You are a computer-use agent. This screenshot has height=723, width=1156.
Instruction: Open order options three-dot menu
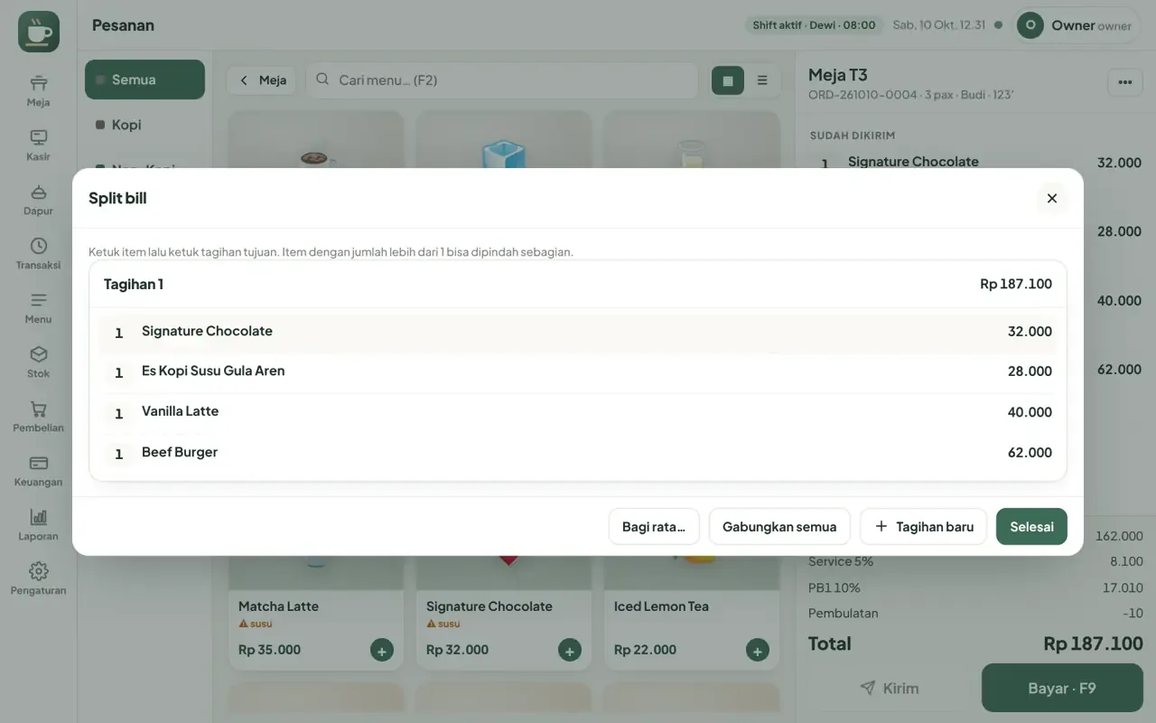click(x=1124, y=82)
